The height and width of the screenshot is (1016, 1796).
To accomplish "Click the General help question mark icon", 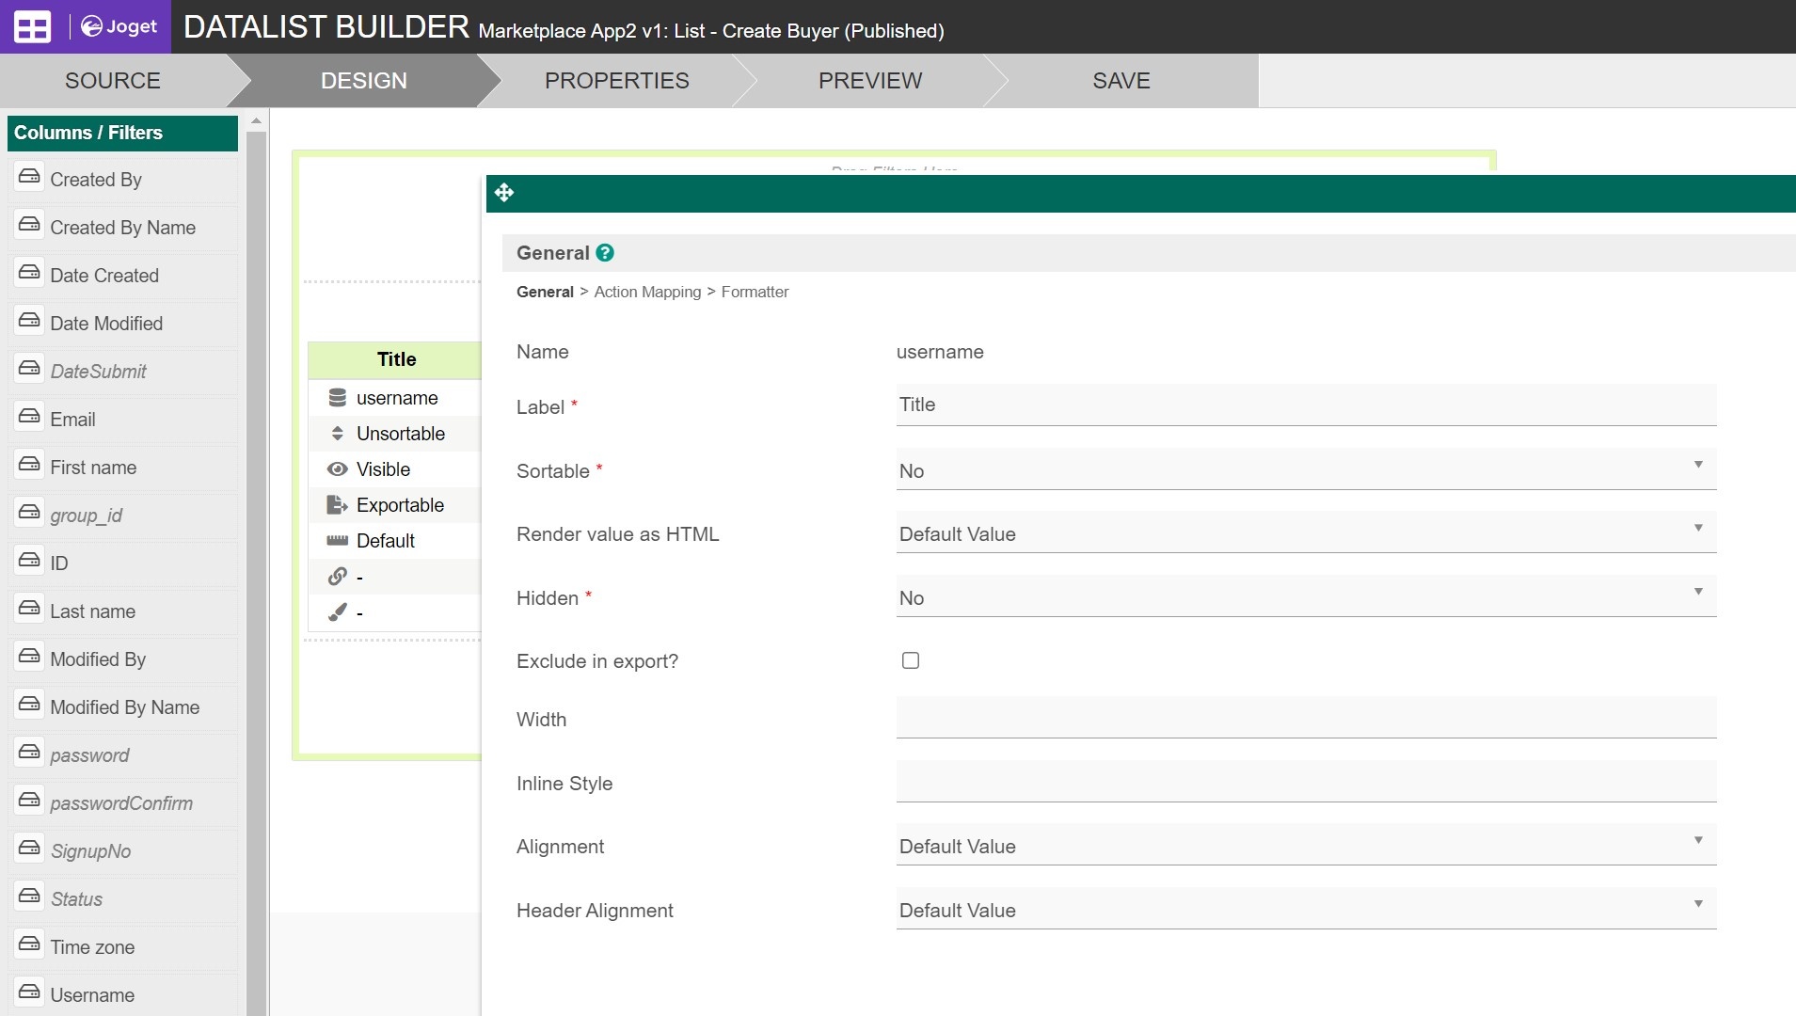I will pyautogui.click(x=605, y=253).
